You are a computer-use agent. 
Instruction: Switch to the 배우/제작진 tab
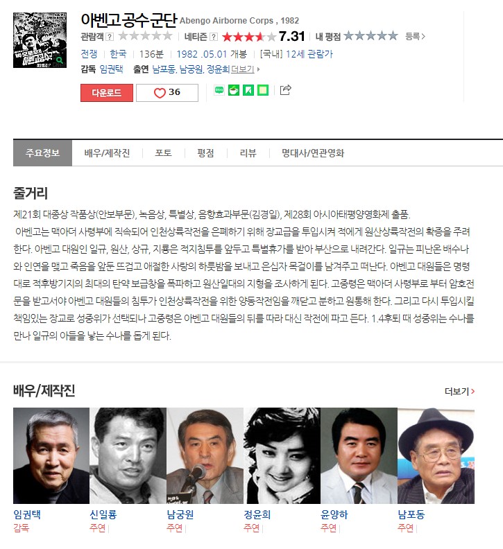point(107,153)
